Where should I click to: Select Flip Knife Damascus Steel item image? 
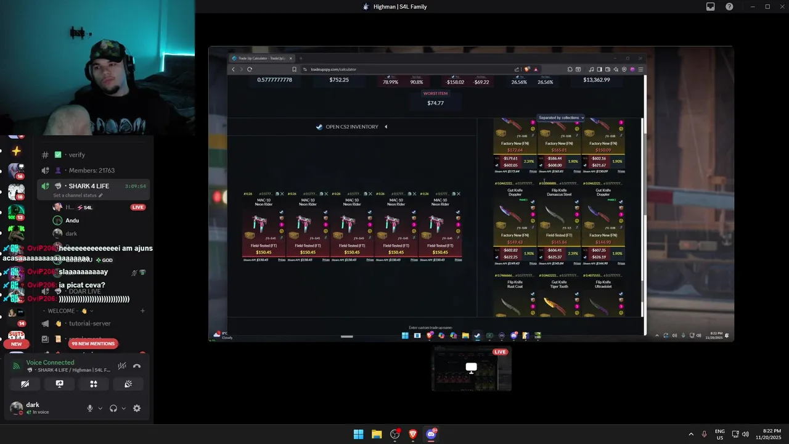555,215
